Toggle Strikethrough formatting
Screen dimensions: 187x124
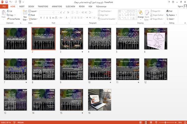53,18
